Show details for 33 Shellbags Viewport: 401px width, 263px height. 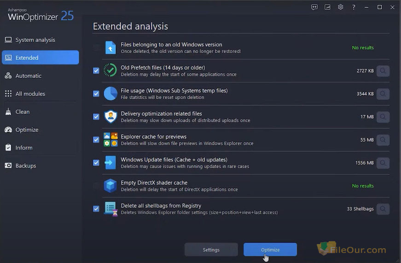coord(383,209)
